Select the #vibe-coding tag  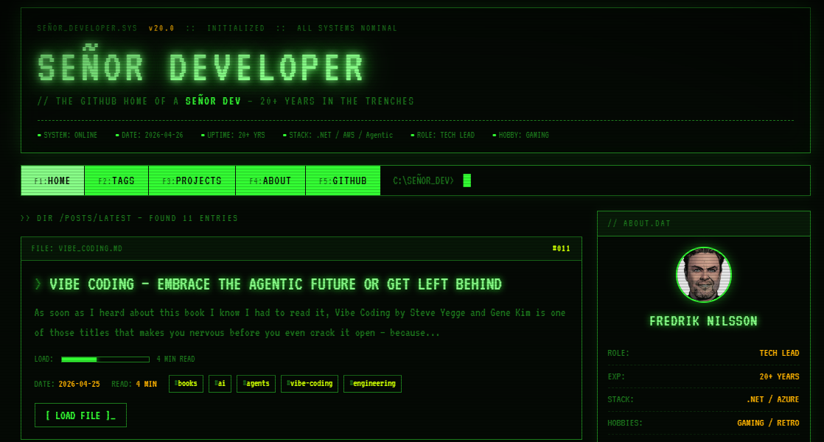point(309,383)
